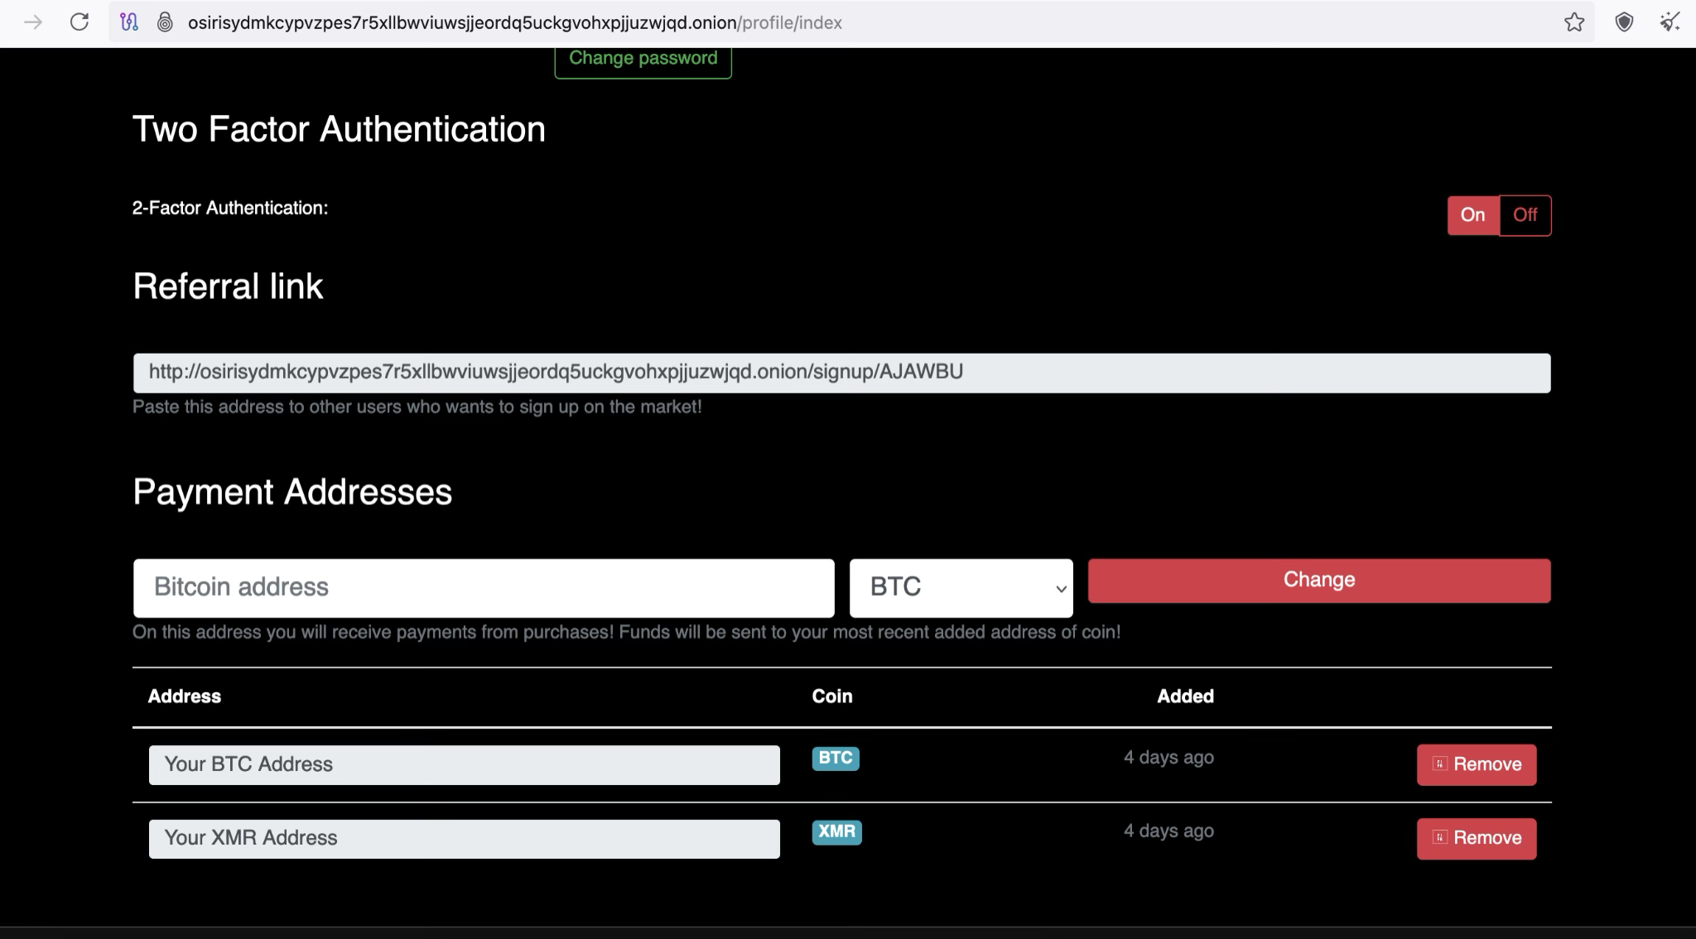Click the referral link text field
Viewport: 1696px width, 939px height.
(x=841, y=373)
